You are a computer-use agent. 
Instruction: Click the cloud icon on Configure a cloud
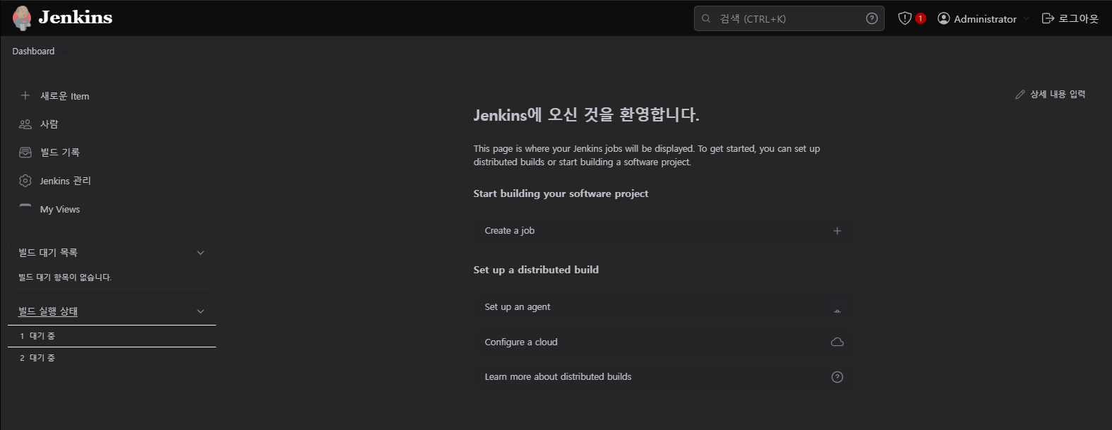click(837, 342)
